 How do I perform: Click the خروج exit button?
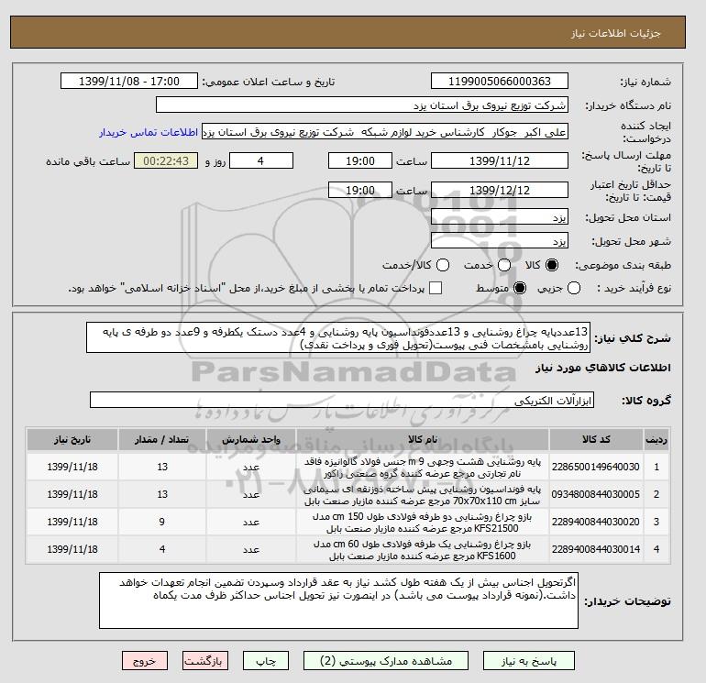coord(145,661)
